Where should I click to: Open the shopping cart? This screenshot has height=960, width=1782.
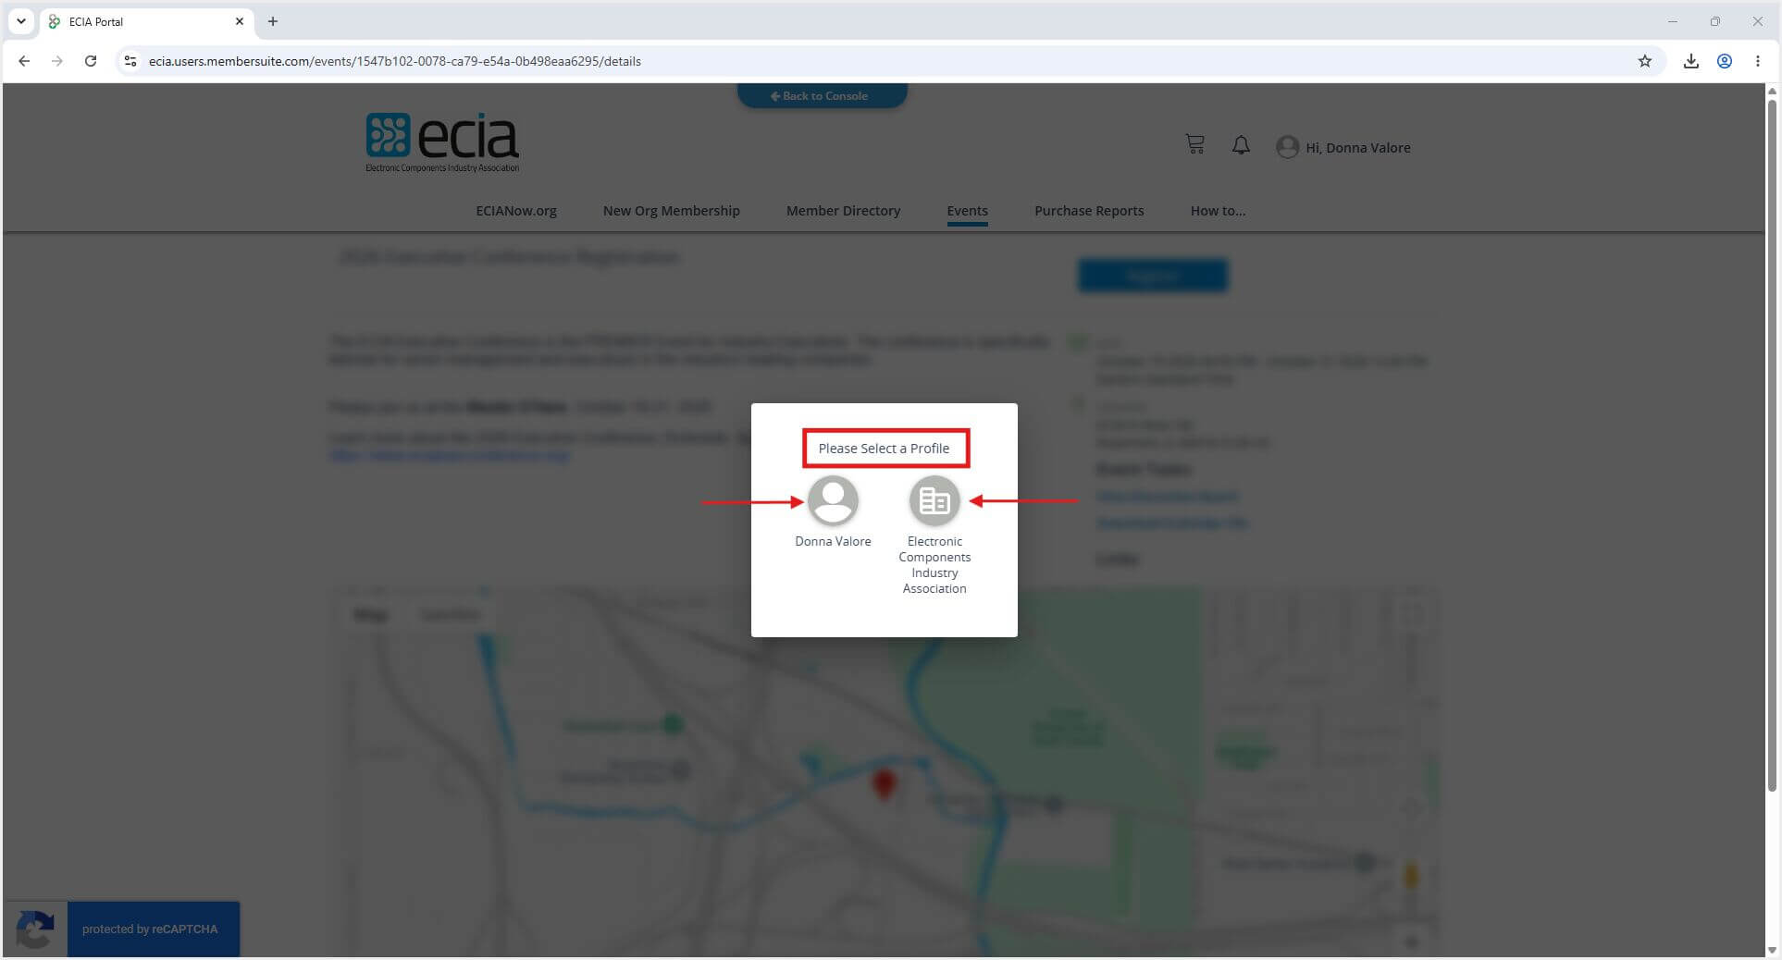click(1194, 144)
